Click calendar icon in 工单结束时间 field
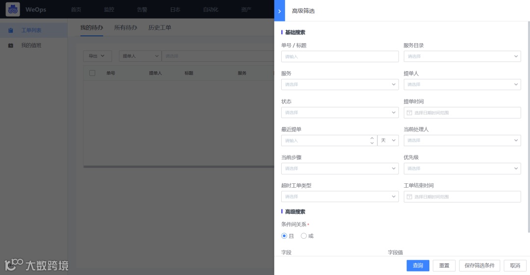530x275 pixels. 409,197
